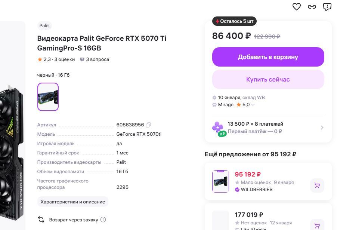Select the black 16 ГБ variant thumbnail

[48, 97]
